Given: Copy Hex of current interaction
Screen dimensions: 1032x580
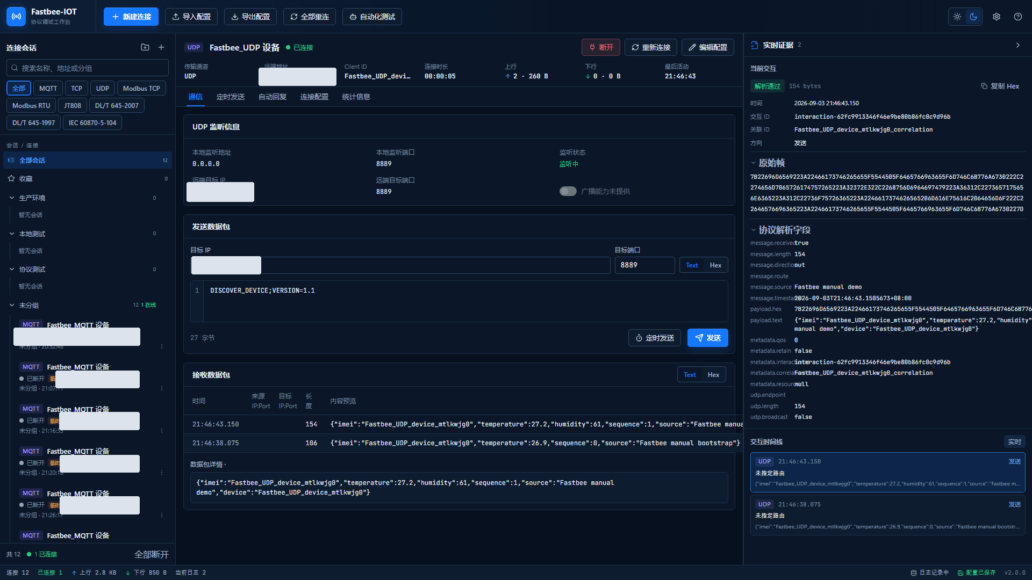Looking at the screenshot, I should (x=1000, y=86).
